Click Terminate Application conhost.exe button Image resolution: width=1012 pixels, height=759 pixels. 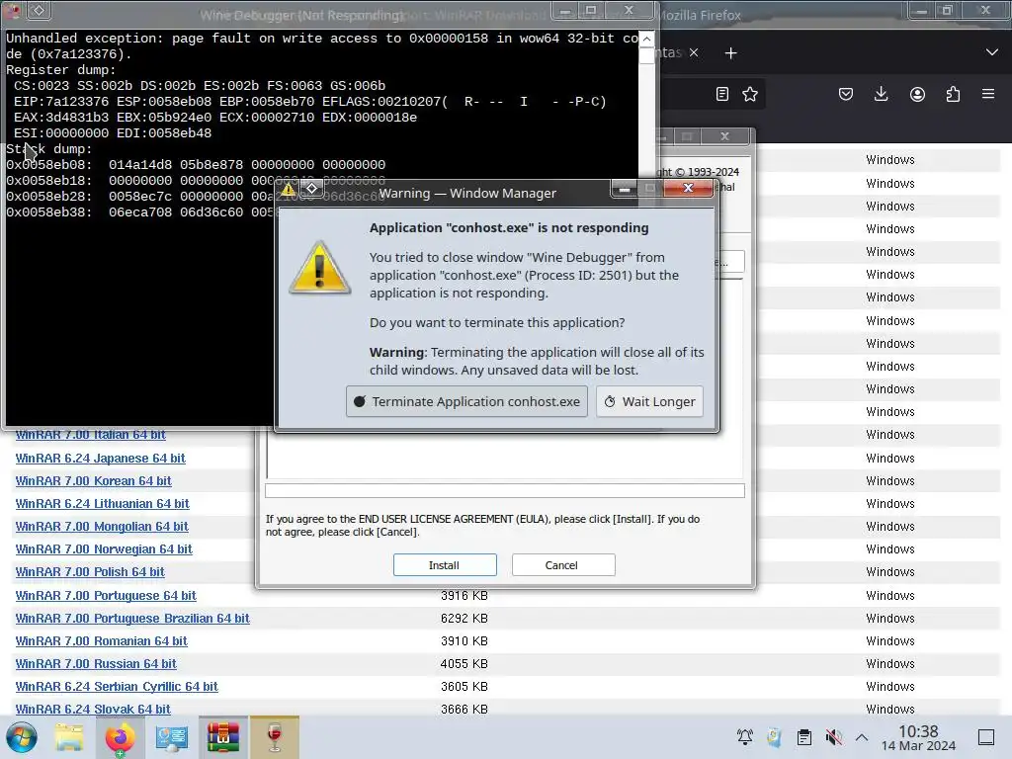point(466,401)
